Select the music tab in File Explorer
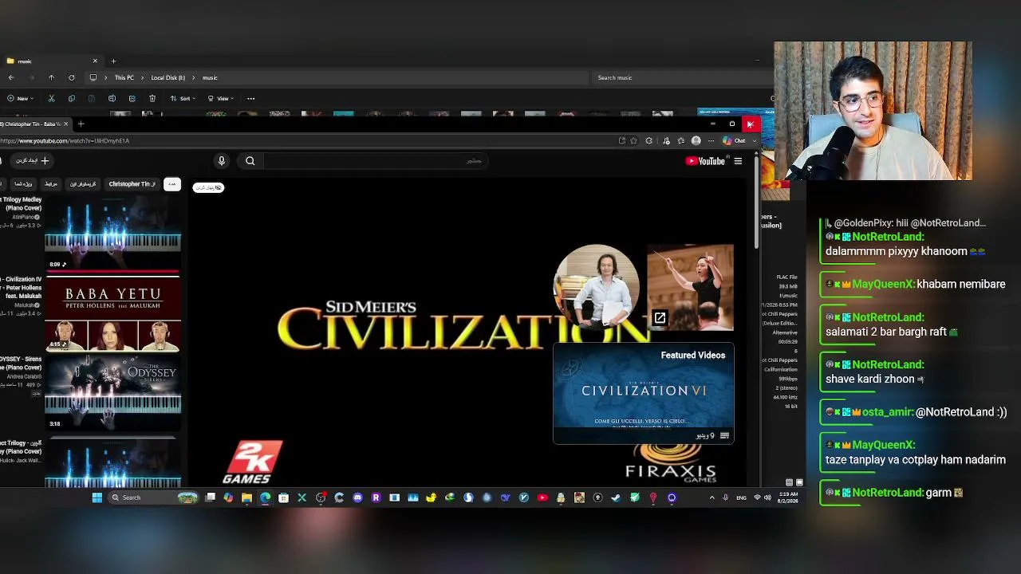The width and height of the screenshot is (1021, 574). [52, 61]
